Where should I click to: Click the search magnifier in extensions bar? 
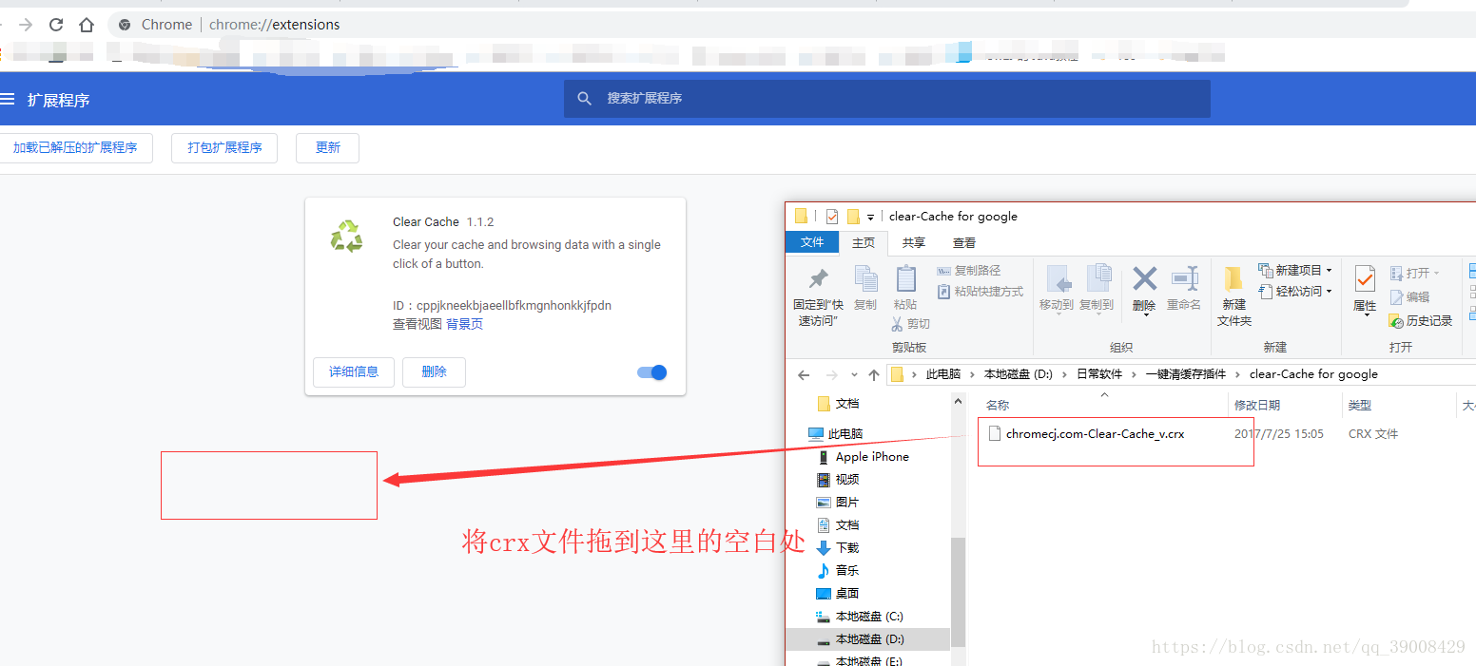click(x=585, y=99)
